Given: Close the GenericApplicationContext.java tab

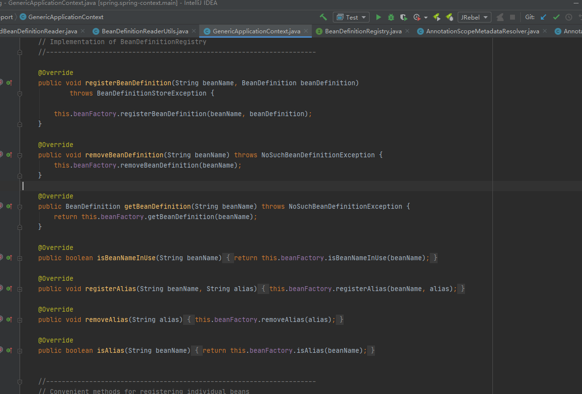Looking at the screenshot, I should point(306,31).
